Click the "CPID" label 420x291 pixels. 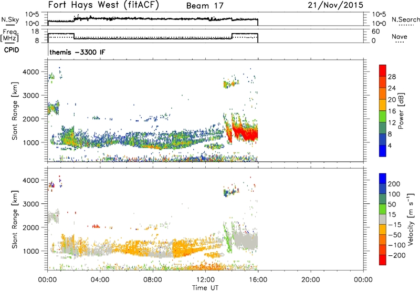pos(12,50)
